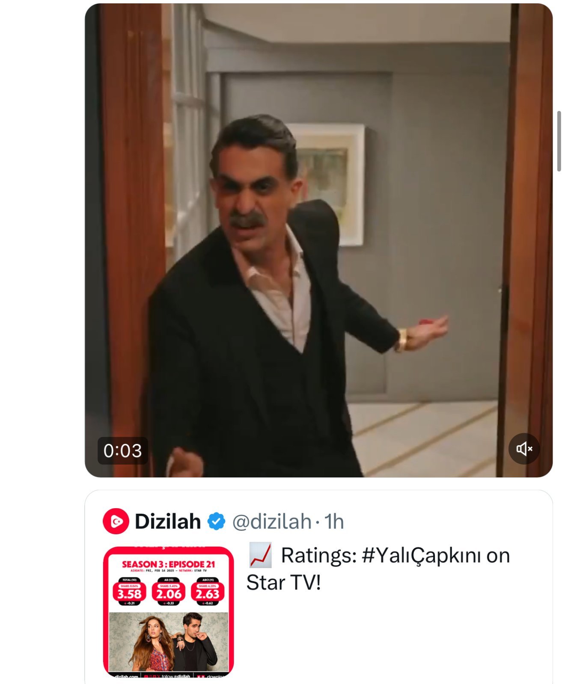
Task: Open the @dizilah handle link
Action: pos(271,521)
